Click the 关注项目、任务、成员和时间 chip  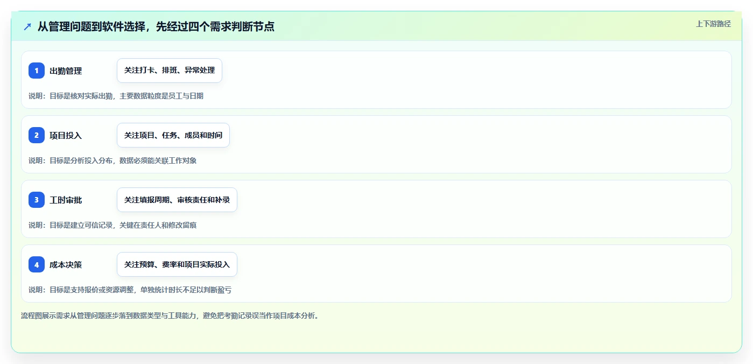tap(173, 135)
